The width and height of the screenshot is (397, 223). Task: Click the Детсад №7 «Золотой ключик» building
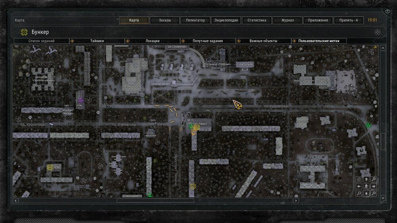click(x=43, y=79)
